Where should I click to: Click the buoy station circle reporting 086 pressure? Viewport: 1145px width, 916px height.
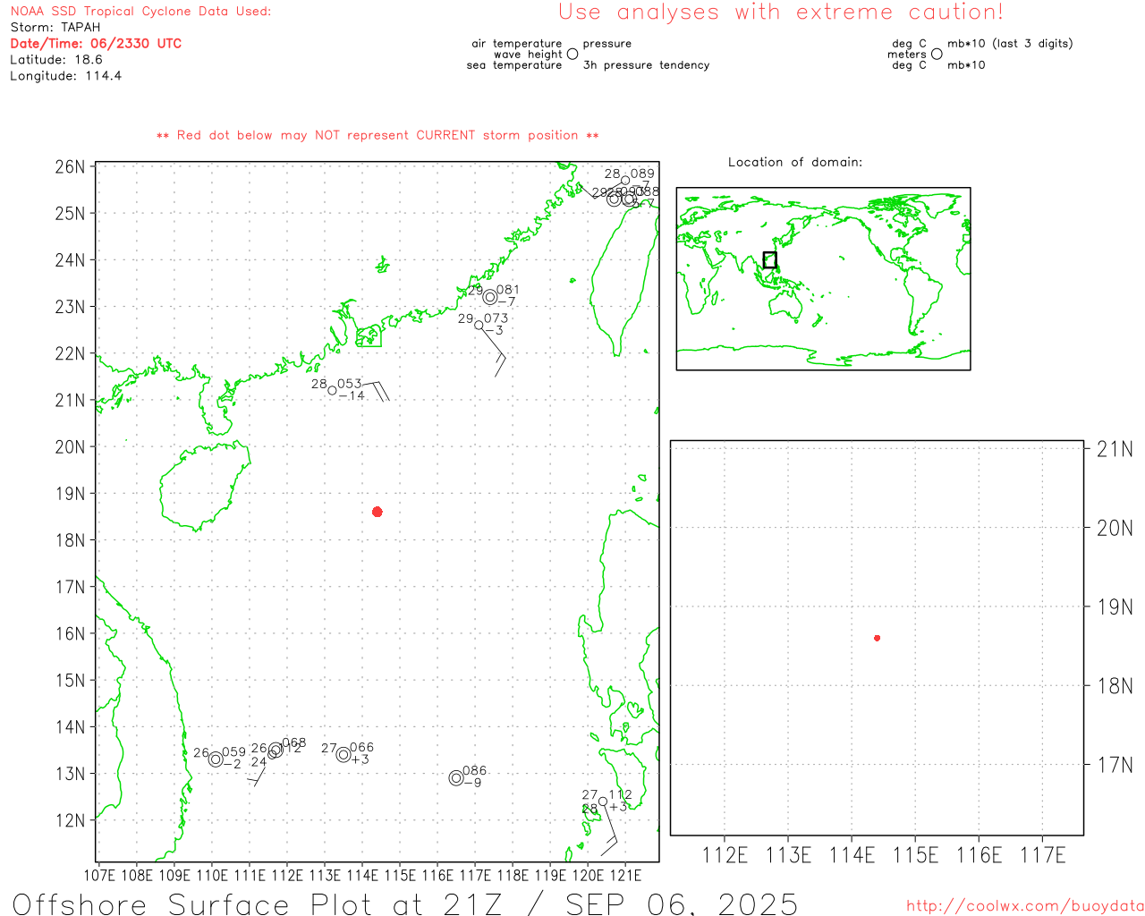coord(456,778)
